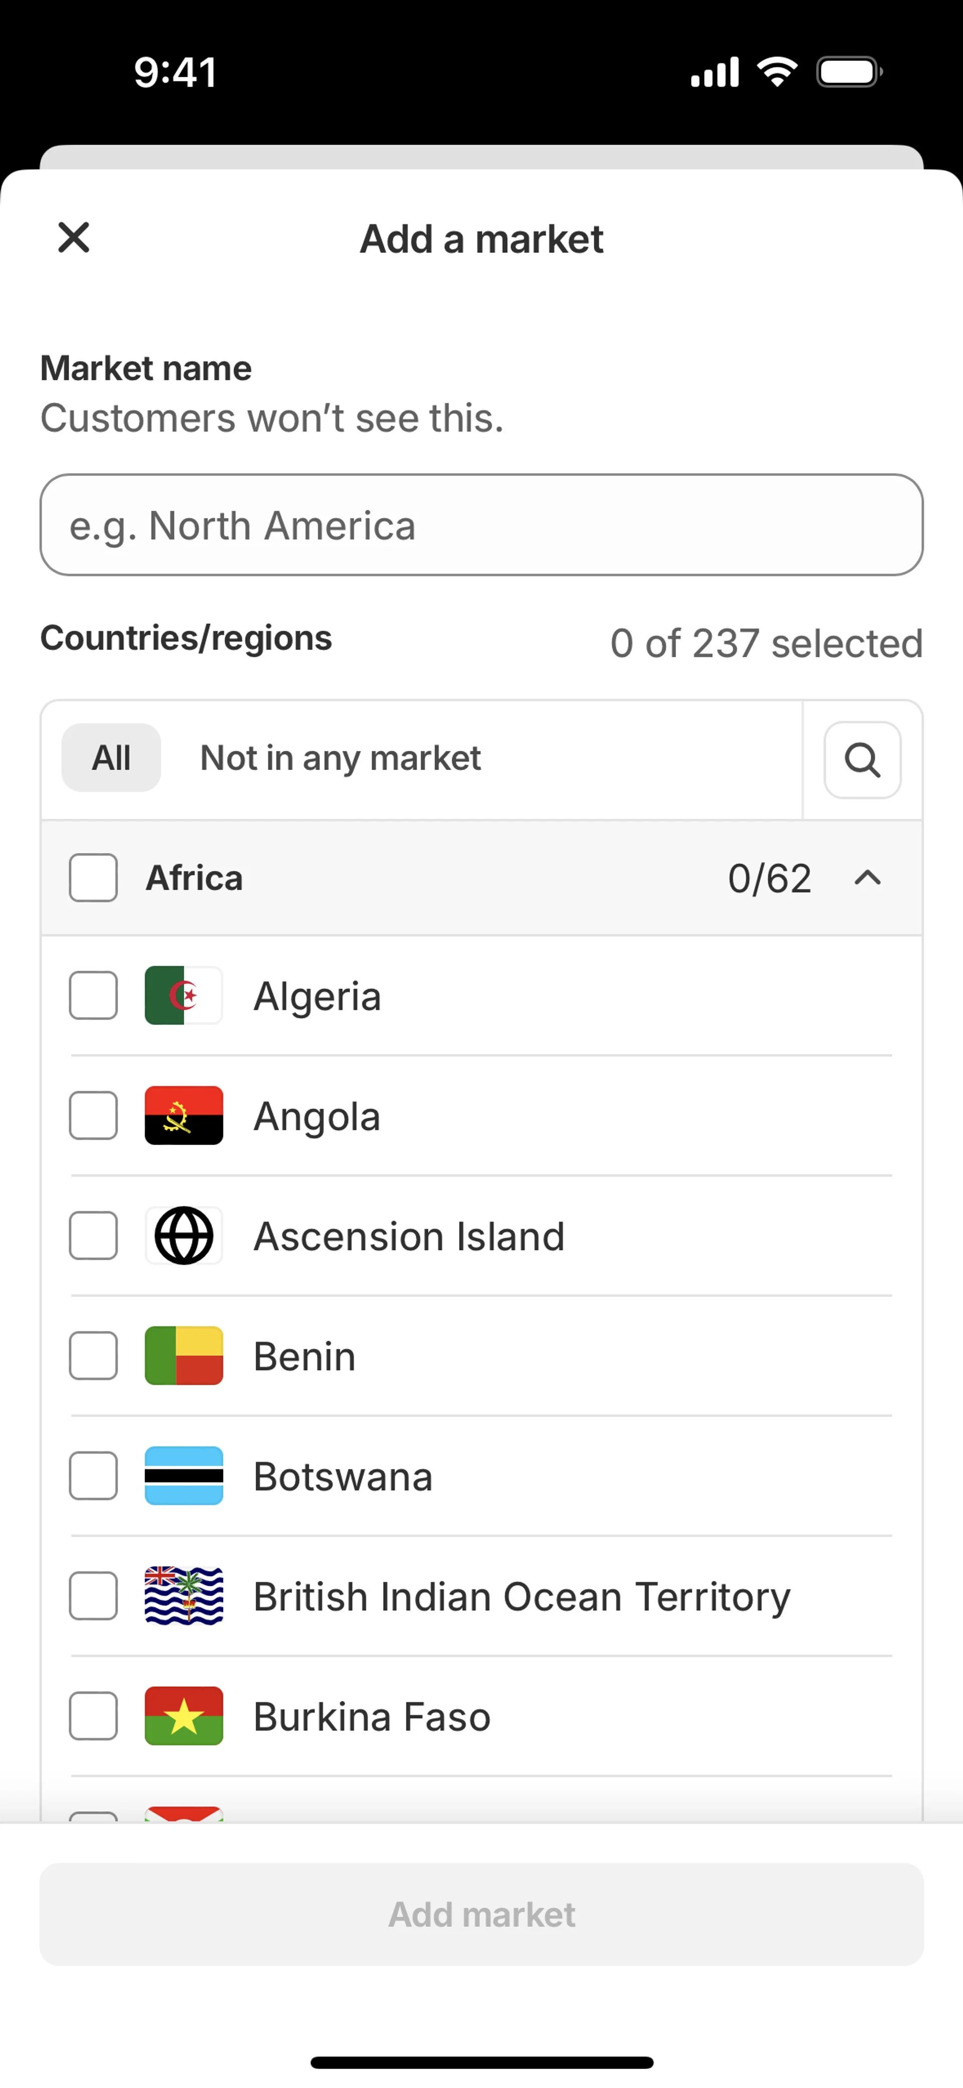Tap the Angola flag icon
The width and height of the screenshot is (963, 2088).
pos(184,1115)
